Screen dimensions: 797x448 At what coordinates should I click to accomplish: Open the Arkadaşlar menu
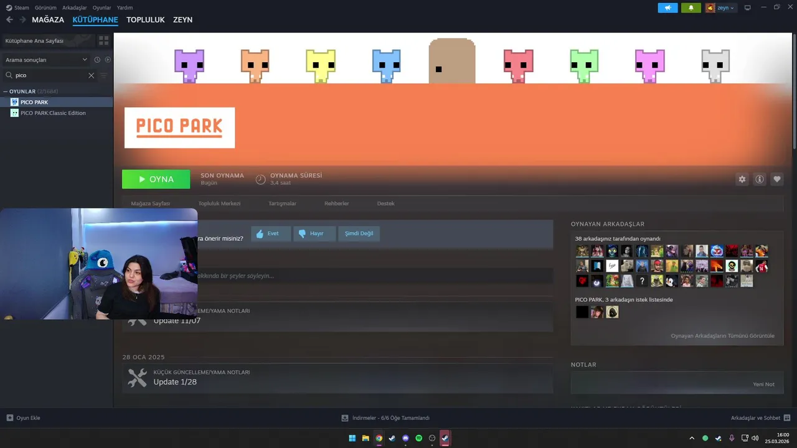(x=75, y=7)
